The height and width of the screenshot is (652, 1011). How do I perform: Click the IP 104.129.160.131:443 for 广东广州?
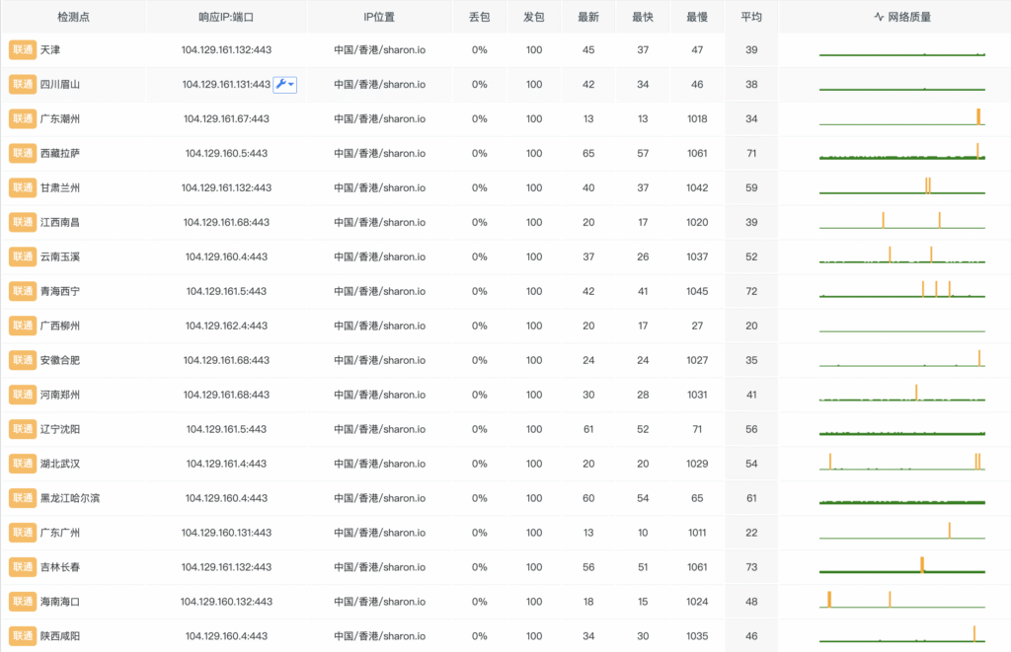click(226, 533)
